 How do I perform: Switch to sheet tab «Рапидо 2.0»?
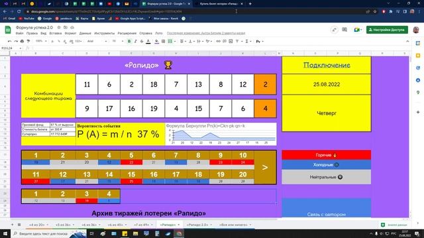[199, 225]
